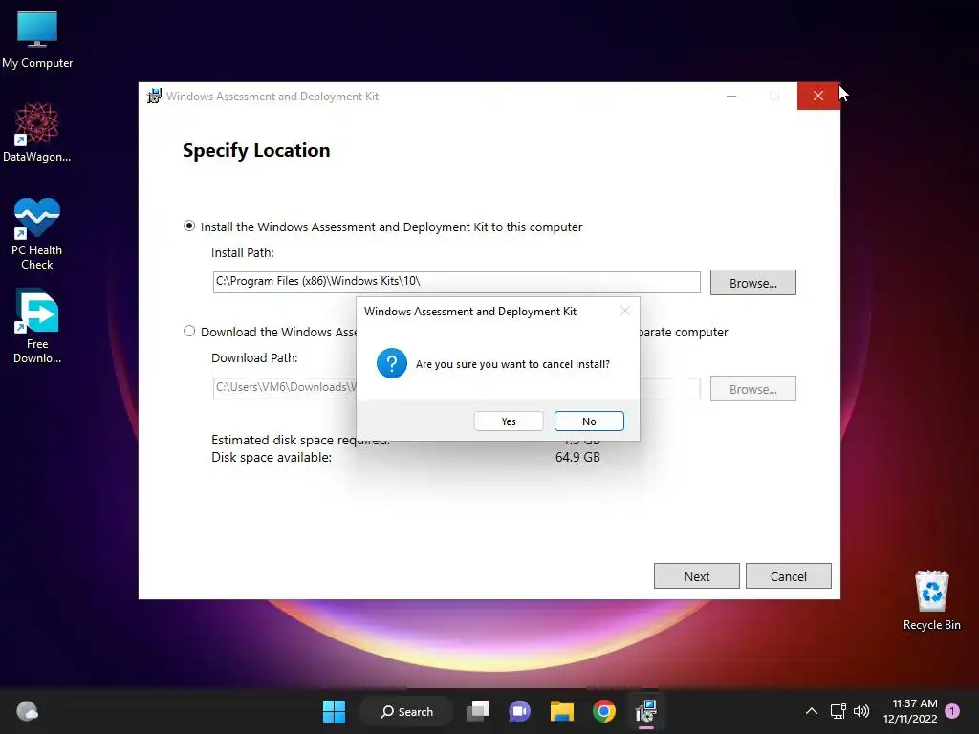Open the clock and date panel

click(x=910, y=711)
